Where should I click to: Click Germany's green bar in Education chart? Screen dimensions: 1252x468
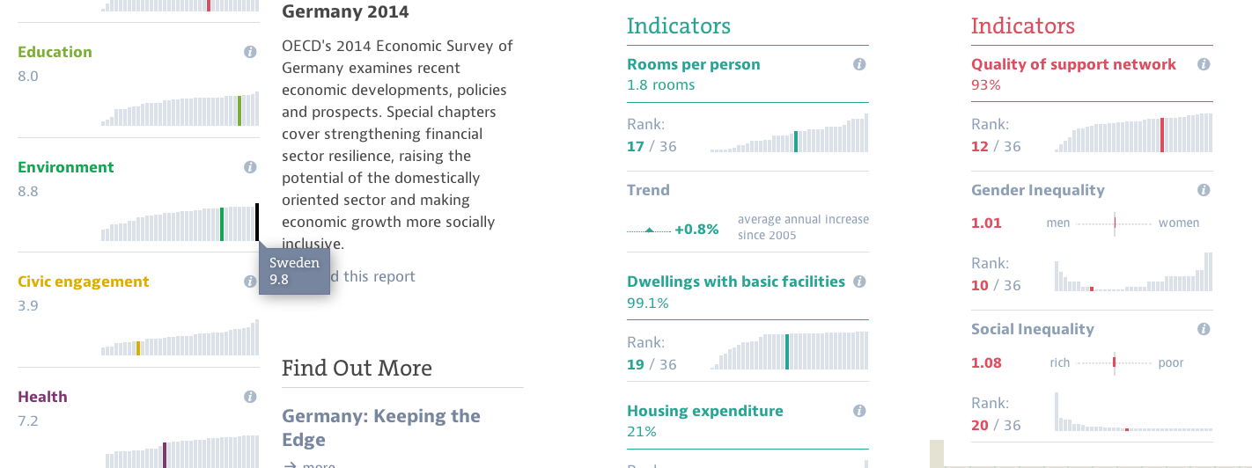point(239,111)
